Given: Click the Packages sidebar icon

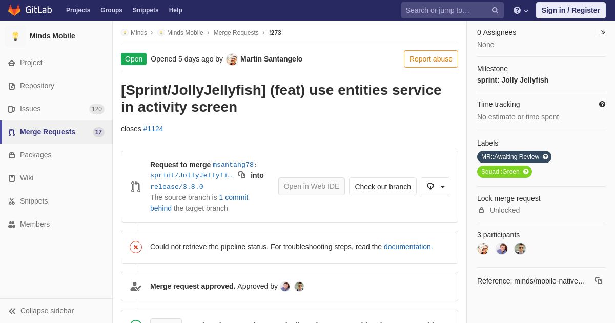Looking at the screenshot, I should 12,155.
